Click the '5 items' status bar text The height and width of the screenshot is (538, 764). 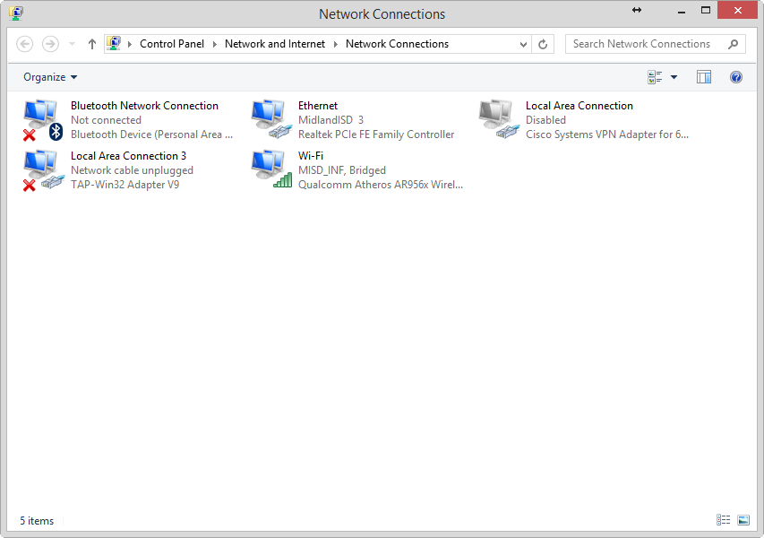[x=37, y=520]
